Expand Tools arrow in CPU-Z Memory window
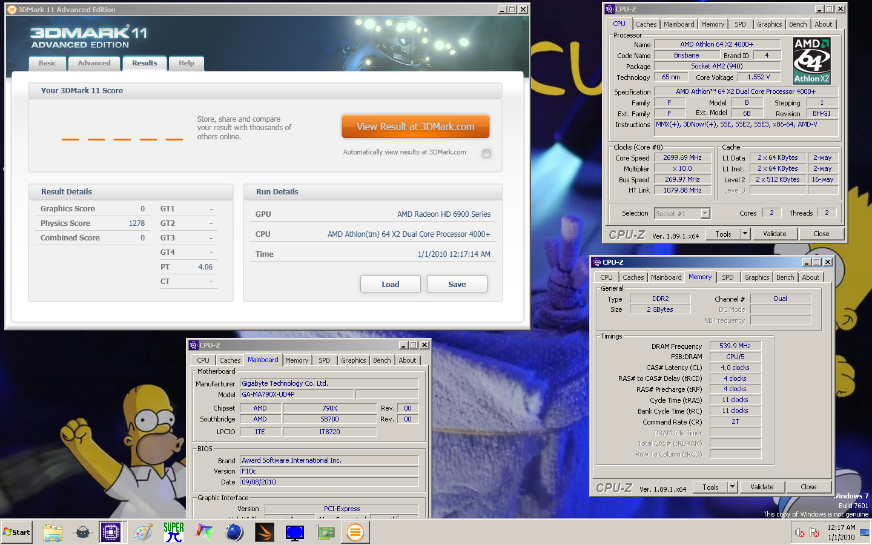 tap(733, 487)
